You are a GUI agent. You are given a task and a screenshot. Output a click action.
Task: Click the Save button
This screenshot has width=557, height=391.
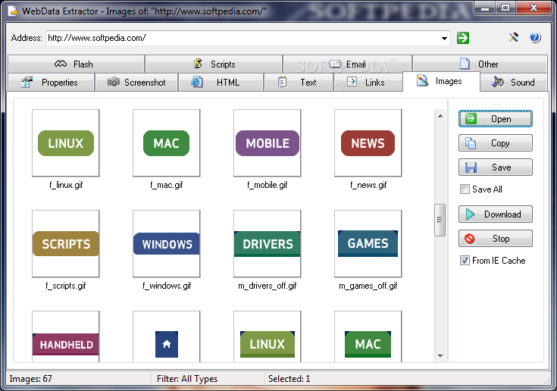coord(495,167)
